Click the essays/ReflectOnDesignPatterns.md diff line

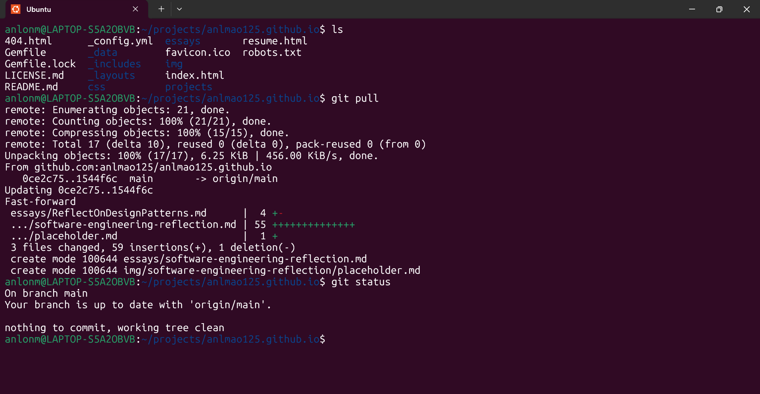pos(109,213)
